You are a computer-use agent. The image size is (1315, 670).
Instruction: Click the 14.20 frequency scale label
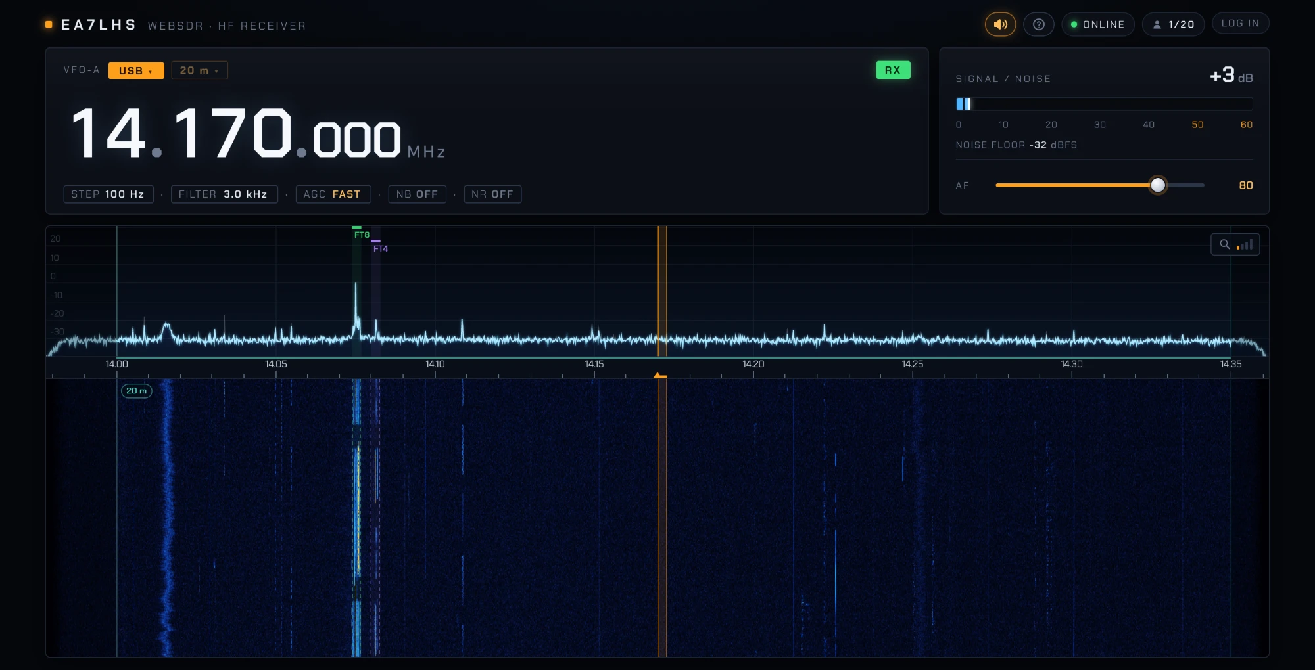click(753, 364)
